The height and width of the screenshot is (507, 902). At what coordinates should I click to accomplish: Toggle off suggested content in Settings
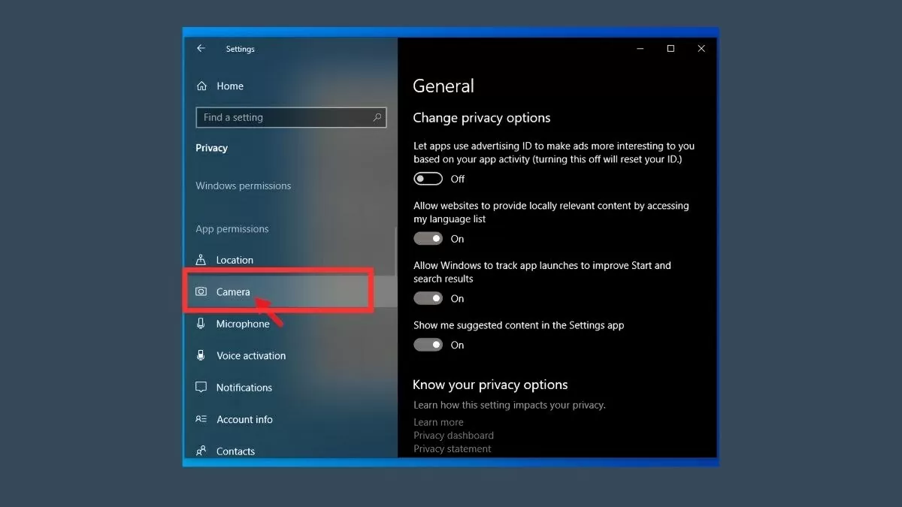click(428, 345)
